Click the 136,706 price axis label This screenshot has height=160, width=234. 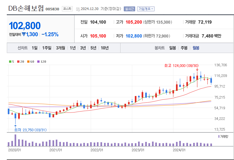pyautogui.click(x=221, y=65)
